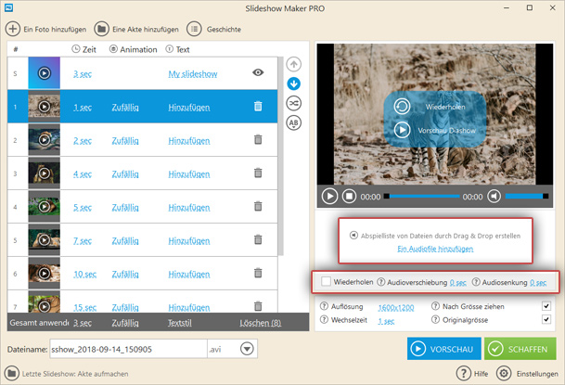Click help icon next to Nach Grösse ziehen
The width and height of the screenshot is (565, 385).
tap(436, 306)
